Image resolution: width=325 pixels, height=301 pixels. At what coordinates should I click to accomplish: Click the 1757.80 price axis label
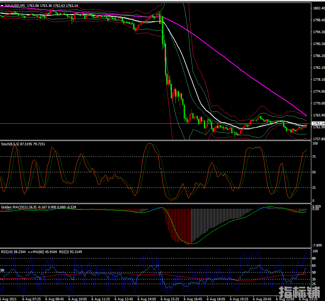[319, 139]
